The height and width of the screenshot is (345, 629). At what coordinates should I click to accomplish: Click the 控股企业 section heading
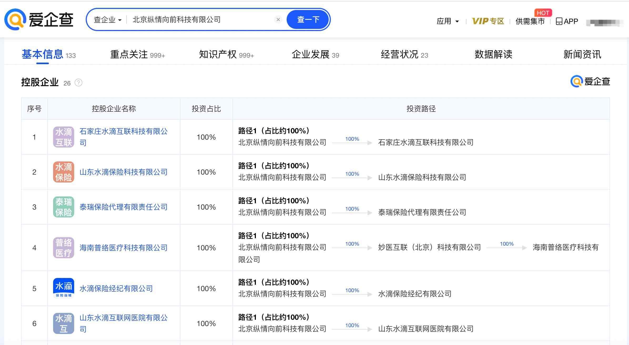pyautogui.click(x=40, y=82)
